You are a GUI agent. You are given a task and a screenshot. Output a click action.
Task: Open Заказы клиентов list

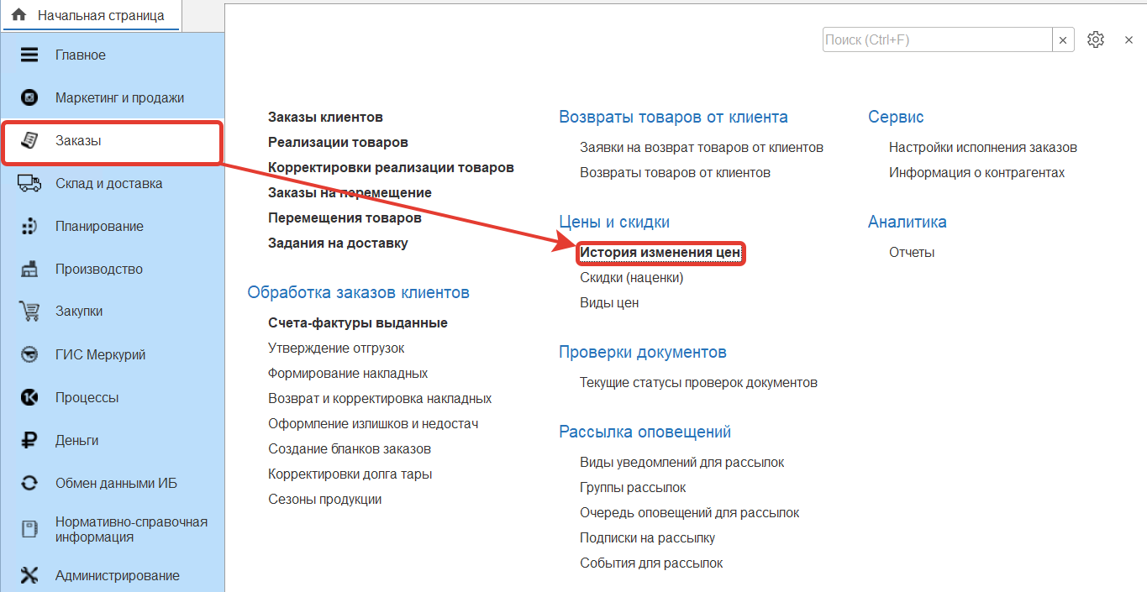click(x=325, y=118)
